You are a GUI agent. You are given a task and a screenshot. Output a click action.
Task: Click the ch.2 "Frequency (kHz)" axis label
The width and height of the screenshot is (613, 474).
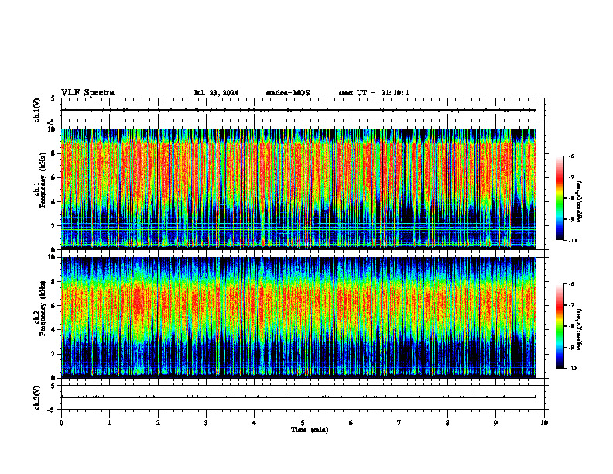point(43,308)
